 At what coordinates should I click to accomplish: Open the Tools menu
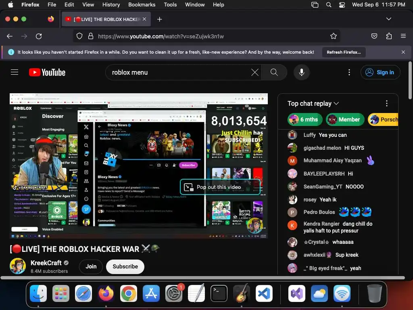(x=170, y=5)
